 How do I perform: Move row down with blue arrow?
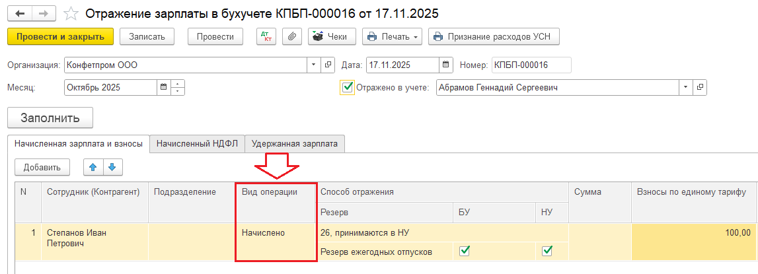[x=112, y=167]
